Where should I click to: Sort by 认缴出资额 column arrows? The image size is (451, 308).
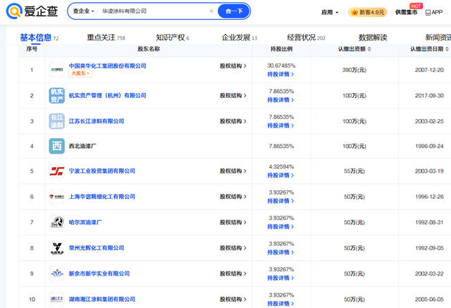click(369, 49)
